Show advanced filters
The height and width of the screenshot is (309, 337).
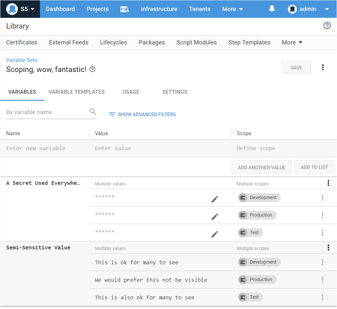click(x=142, y=114)
